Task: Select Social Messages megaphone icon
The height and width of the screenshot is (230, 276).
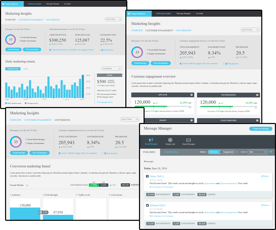Action: tap(151, 140)
